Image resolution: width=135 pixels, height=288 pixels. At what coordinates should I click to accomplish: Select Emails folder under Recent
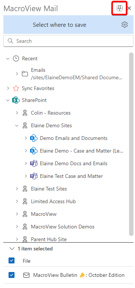[x=38, y=70]
